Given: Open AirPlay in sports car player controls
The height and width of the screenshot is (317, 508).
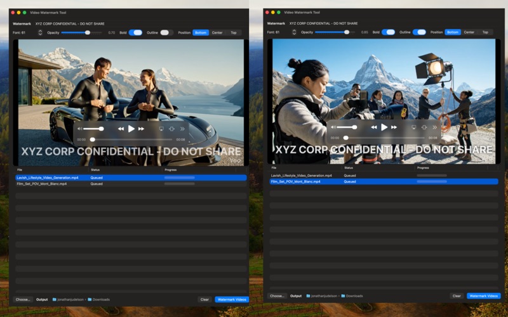Looking at the screenshot, I should 161,129.
